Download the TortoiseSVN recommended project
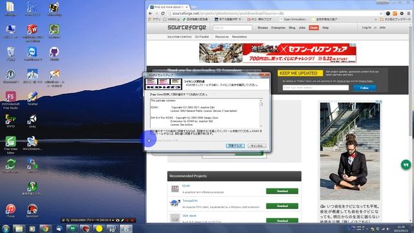The height and width of the screenshot is (233, 414). 282,206
